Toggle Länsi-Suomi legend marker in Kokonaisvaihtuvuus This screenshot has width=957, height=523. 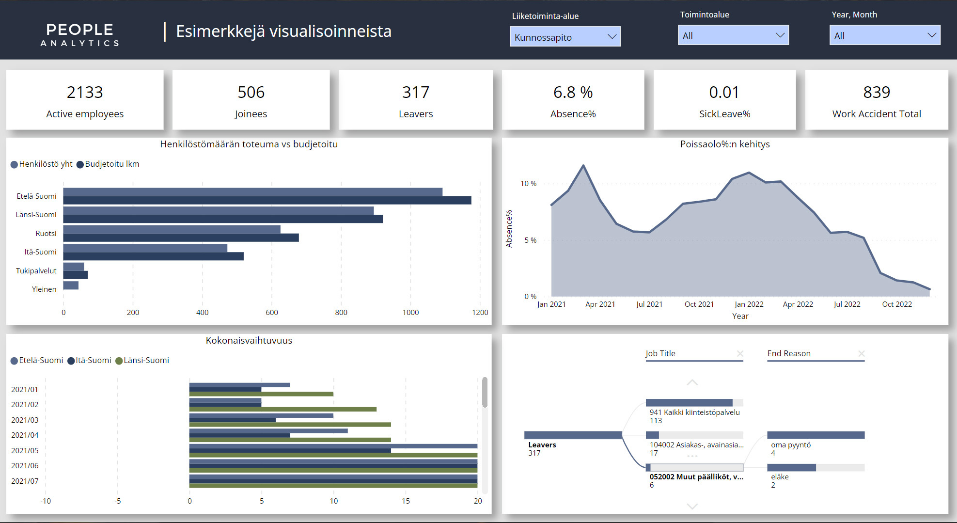pos(119,361)
